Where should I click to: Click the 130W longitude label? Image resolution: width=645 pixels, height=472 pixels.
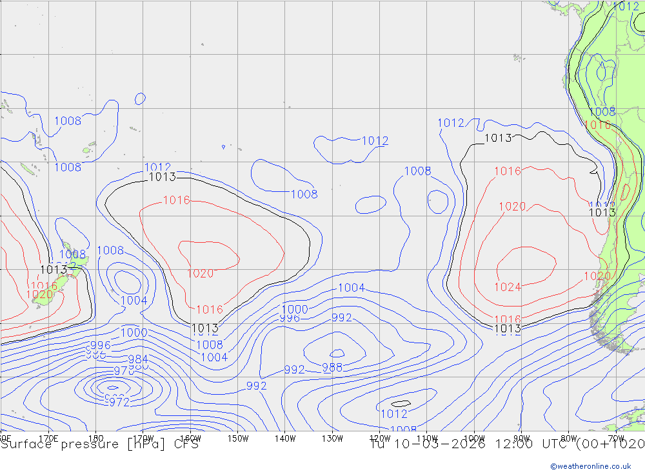click(332, 439)
